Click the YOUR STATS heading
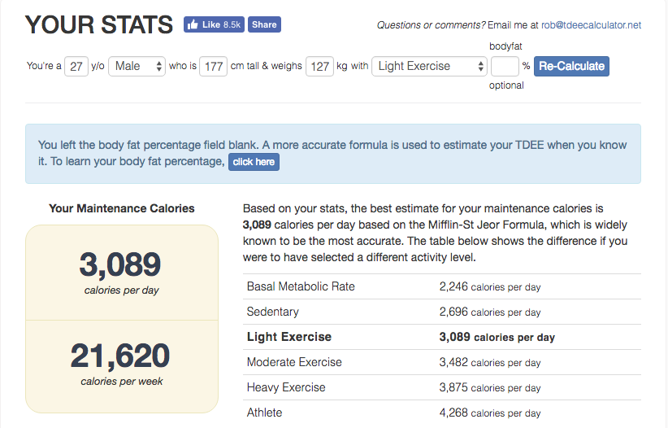The image size is (668, 428). pyautogui.click(x=99, y=25)
